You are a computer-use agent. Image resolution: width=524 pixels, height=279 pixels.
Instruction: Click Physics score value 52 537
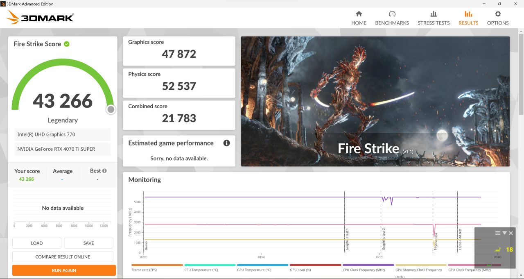179,86
